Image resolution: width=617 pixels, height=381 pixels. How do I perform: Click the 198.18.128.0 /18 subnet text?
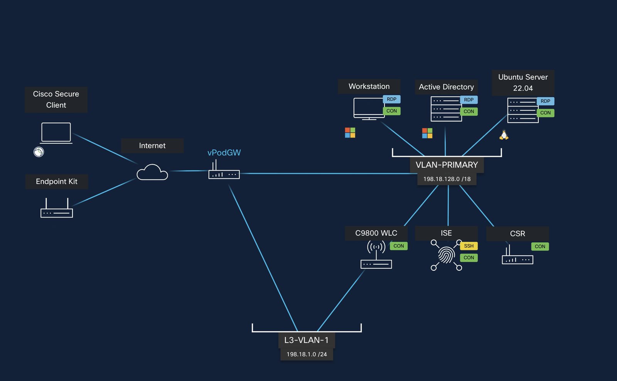447,179
